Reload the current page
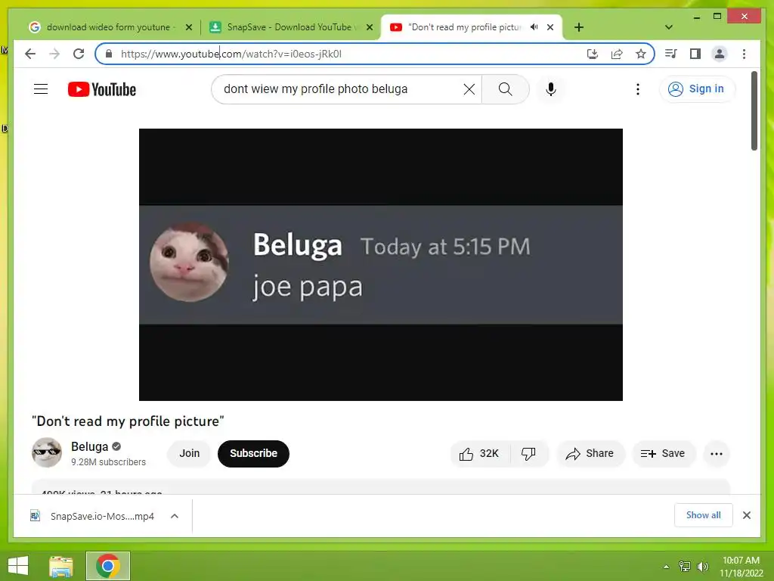Screen dimensions: 774x581 click(x=79, y=54)
